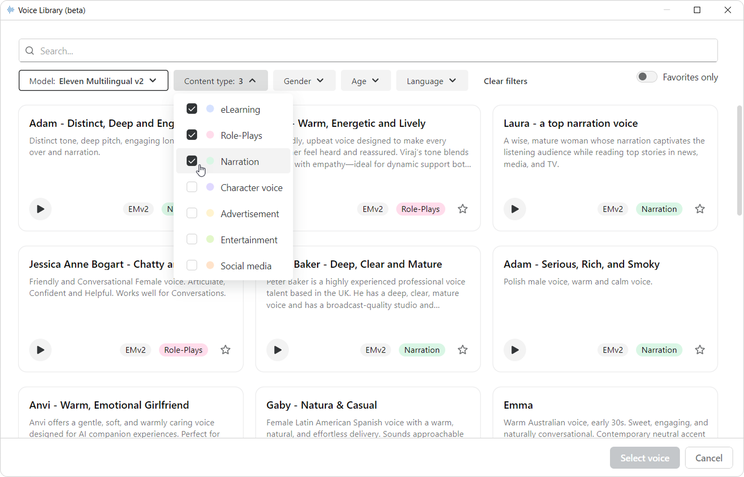744x477 pixels.
Task: Open the Language filter dropdown
Action: point(432,81)
